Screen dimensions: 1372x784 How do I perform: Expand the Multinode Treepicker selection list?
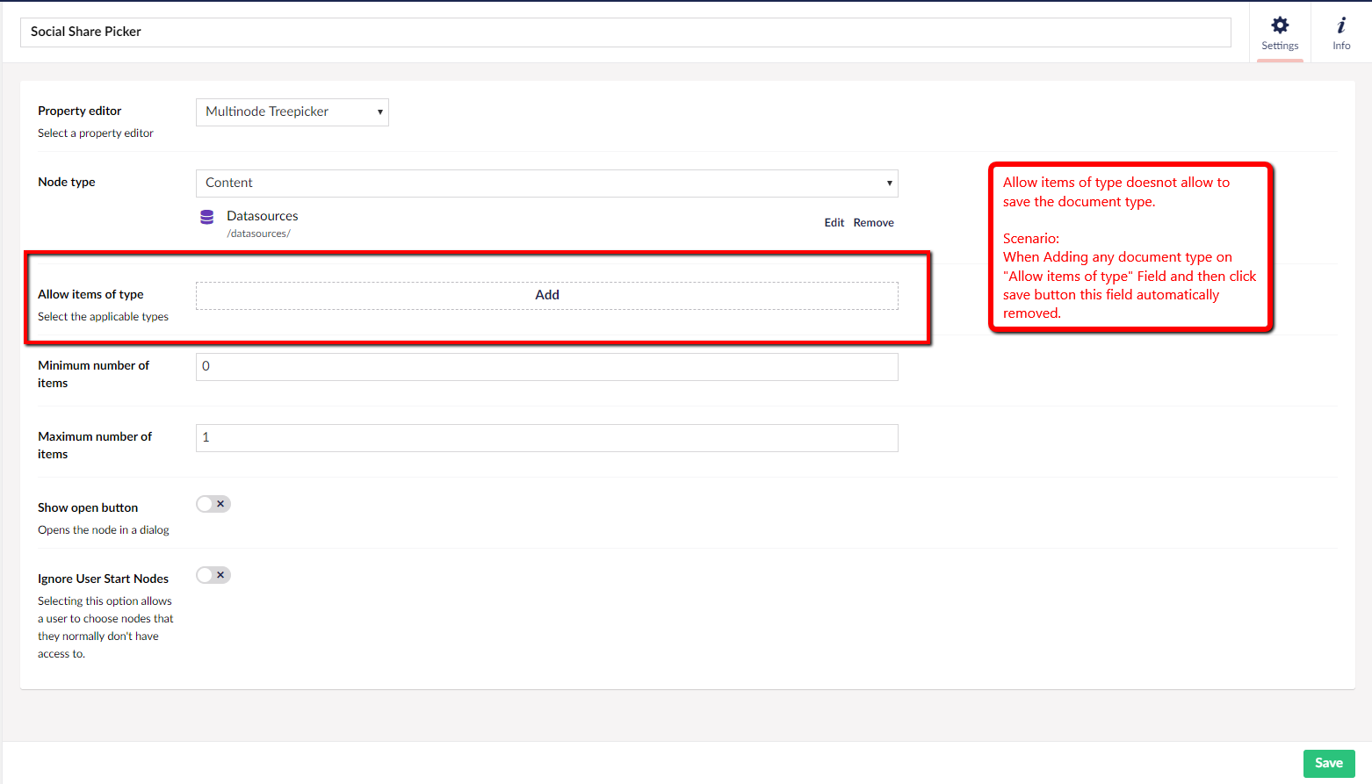(x=292, y=111)
